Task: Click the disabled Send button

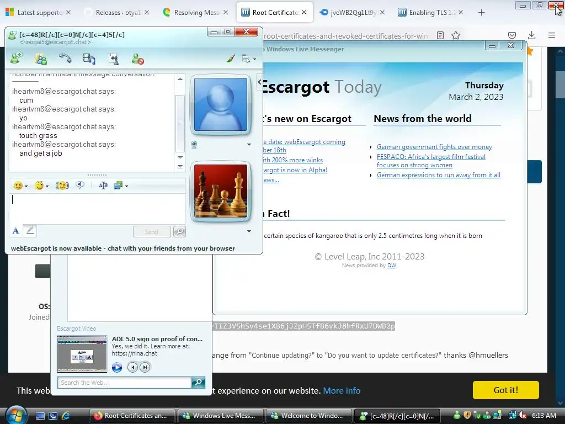Action: [152, 231]
